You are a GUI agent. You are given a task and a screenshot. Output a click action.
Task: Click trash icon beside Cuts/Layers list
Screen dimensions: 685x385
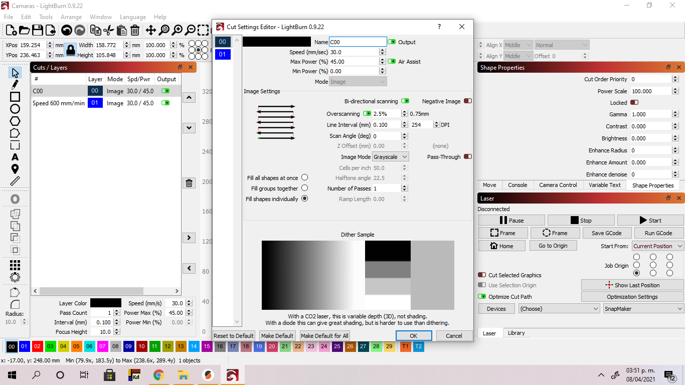pos(189,183)
